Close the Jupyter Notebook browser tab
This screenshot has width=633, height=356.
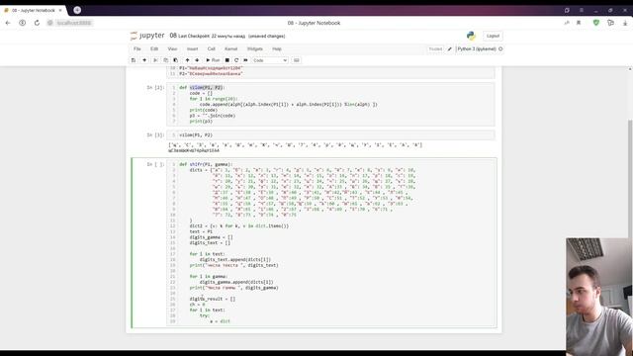60,10
